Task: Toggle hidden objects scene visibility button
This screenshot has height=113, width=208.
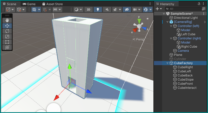Action: coord(127,10)
